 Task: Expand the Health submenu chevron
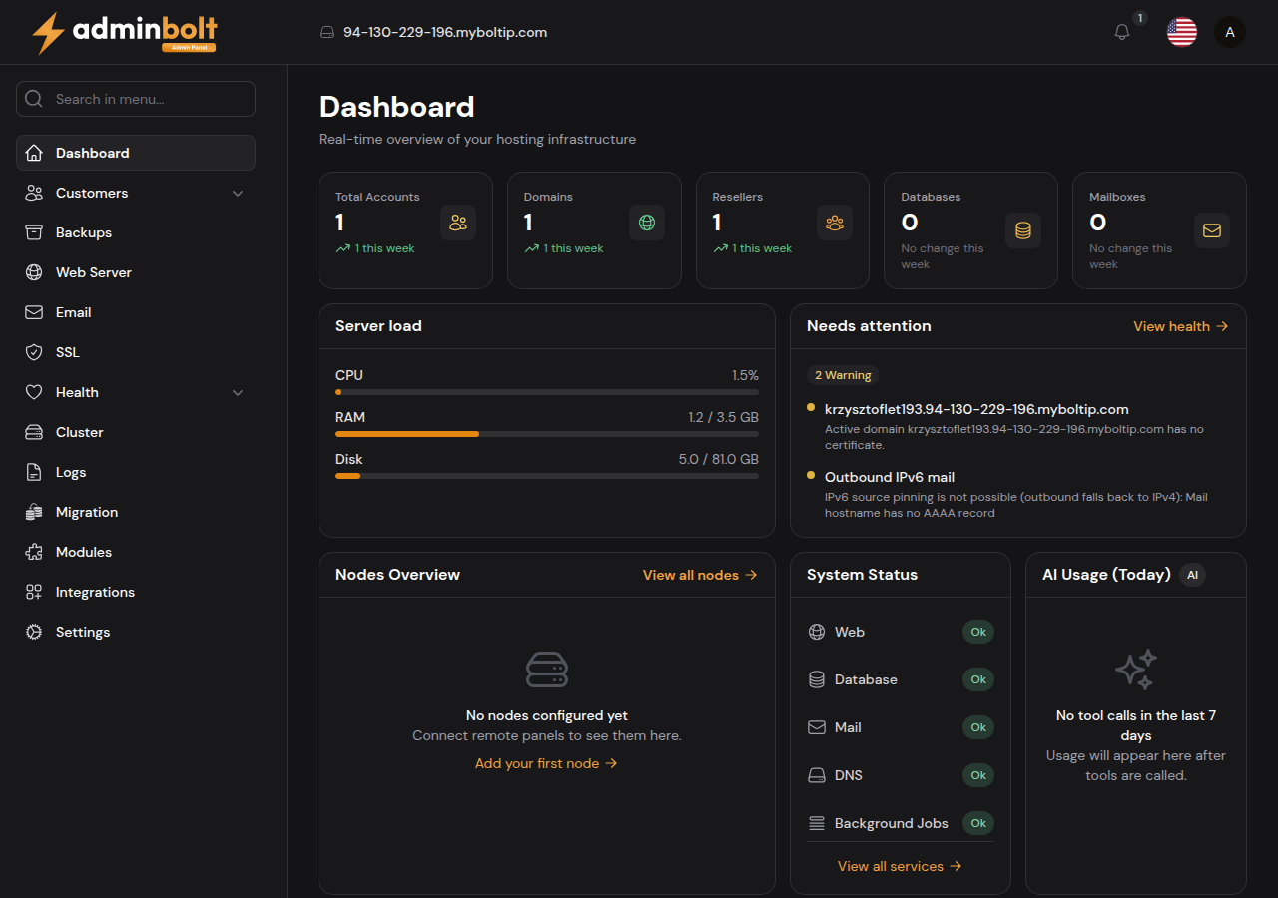tap(238, 392)
